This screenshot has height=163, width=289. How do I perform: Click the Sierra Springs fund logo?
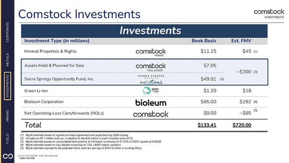[x=151, y=79]
